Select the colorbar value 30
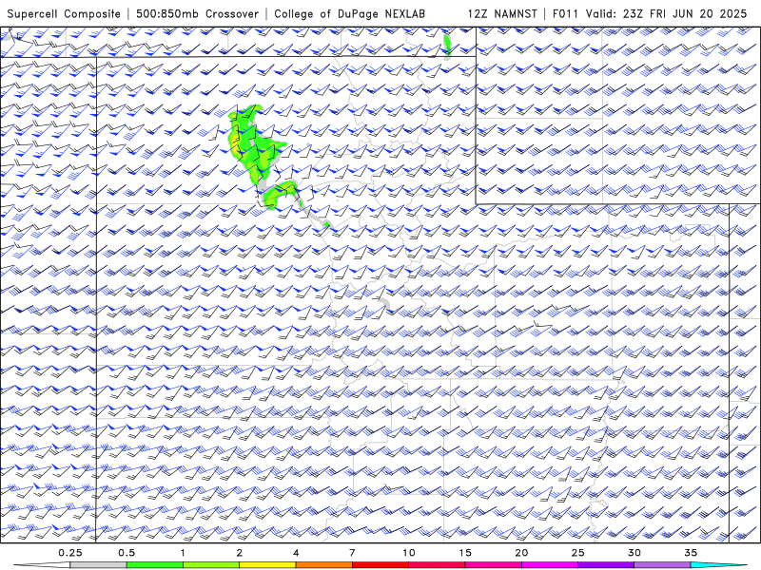 pos(634,553)
